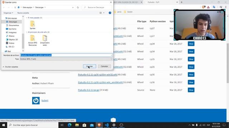Open the Tipo file type dropdown
The image size is (229, 128).
pyautogui.click(x=66, y=59)
